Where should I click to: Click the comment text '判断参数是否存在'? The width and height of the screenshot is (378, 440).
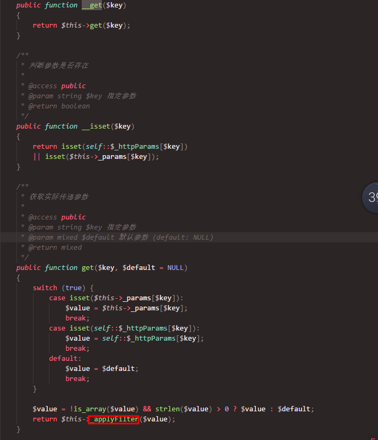(x=58, y=65)
